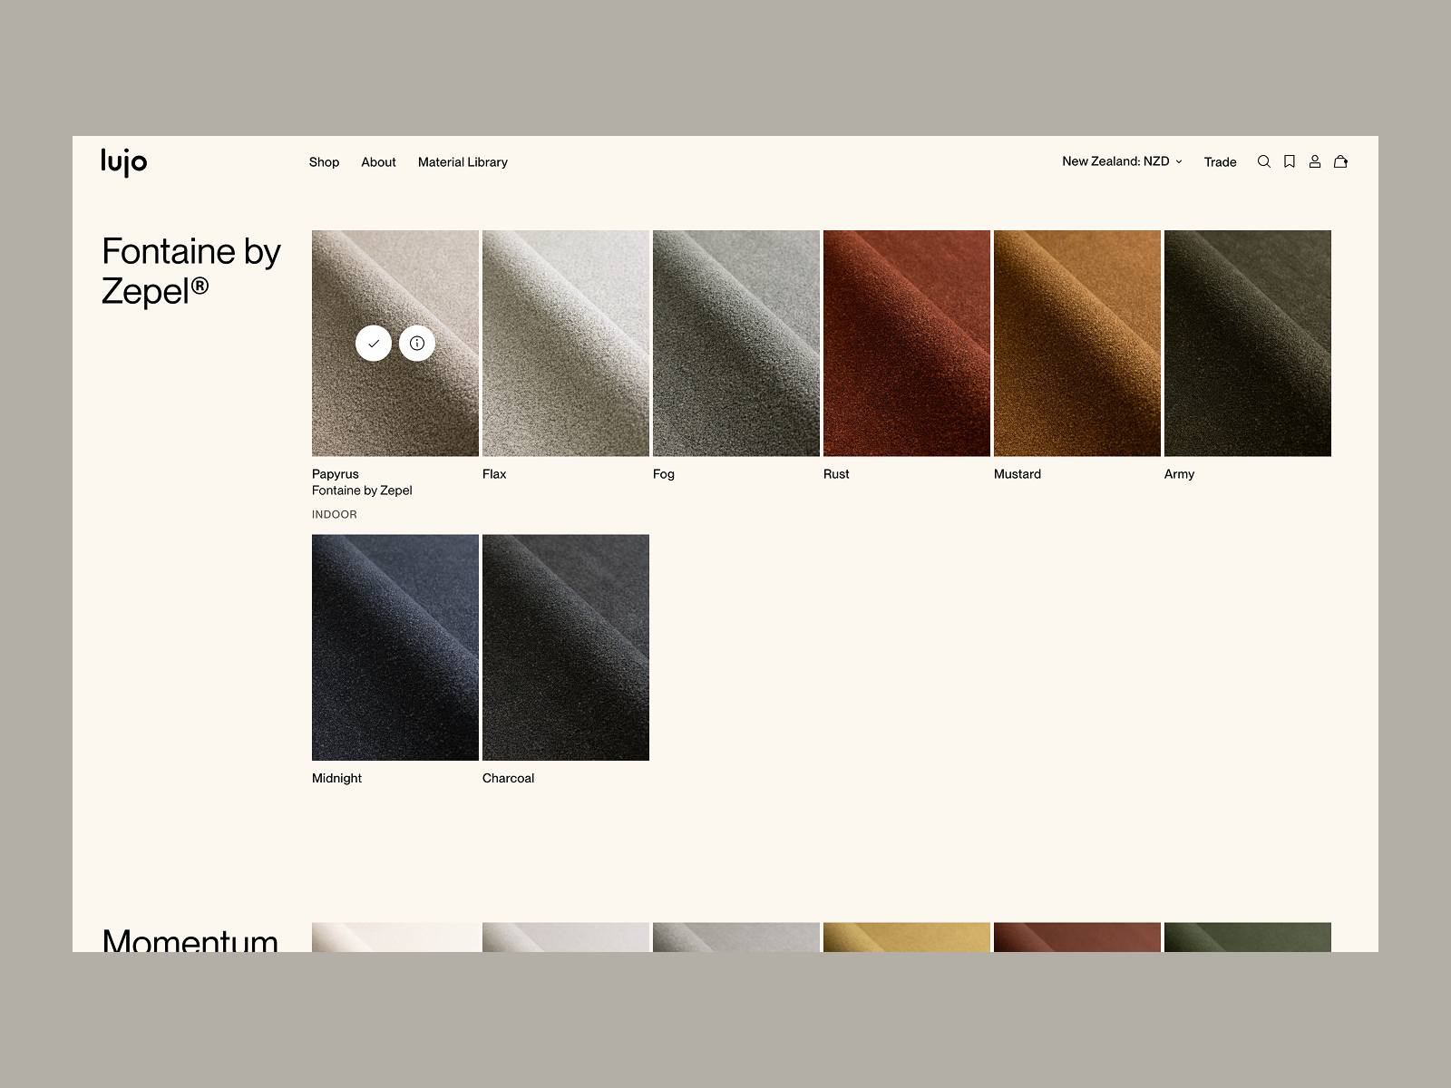
Task: Click the Rust label text
Action: pos(836,474)
